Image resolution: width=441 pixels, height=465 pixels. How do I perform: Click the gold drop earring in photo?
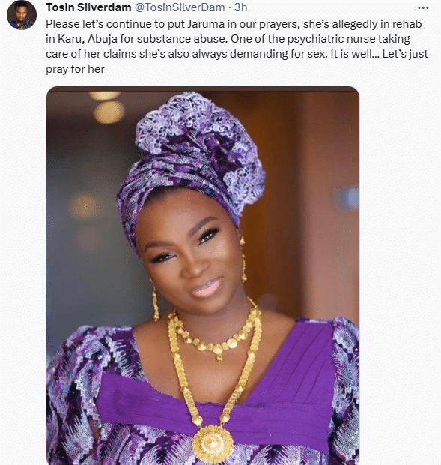156,302
